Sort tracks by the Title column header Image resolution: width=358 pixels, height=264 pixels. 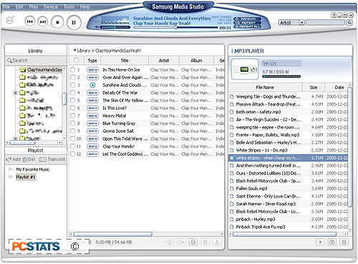pos(125,60)
